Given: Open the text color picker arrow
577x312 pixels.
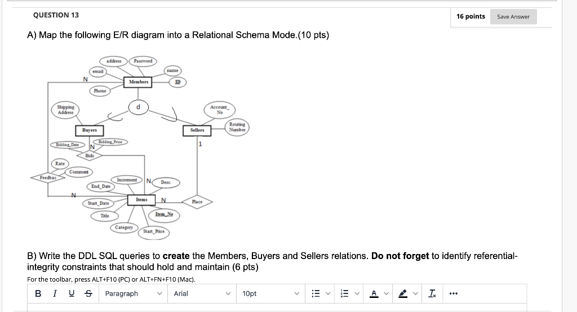Looking at the screenshot, I should pos(386,293).
